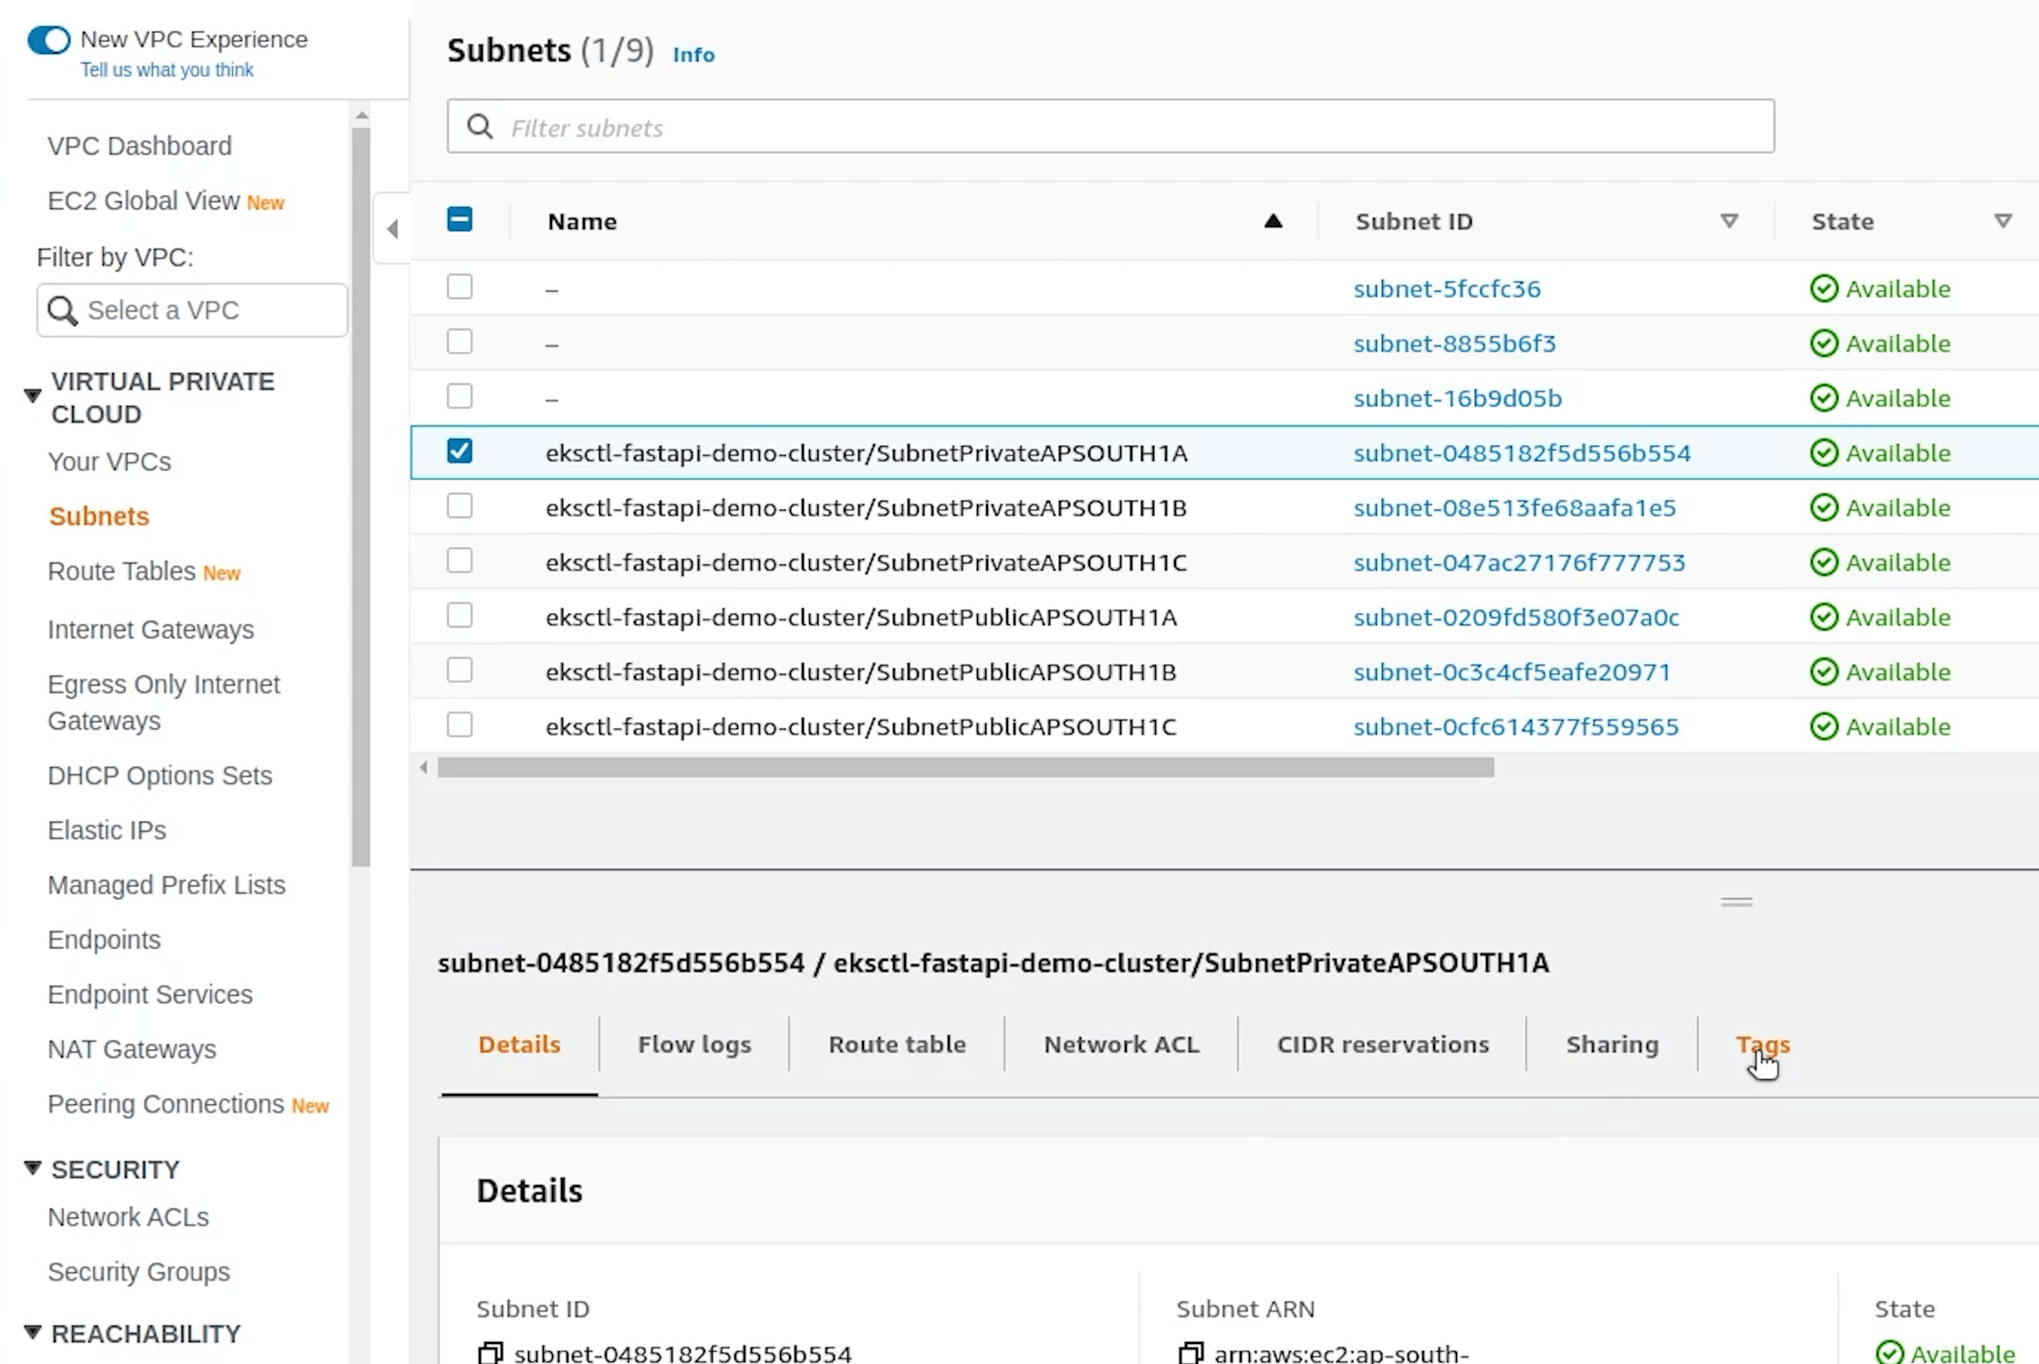Viewport: 2039px width, 1364px height.
Task: Collapse side navigation with arrow handle
Action: (x=392, y=229)
